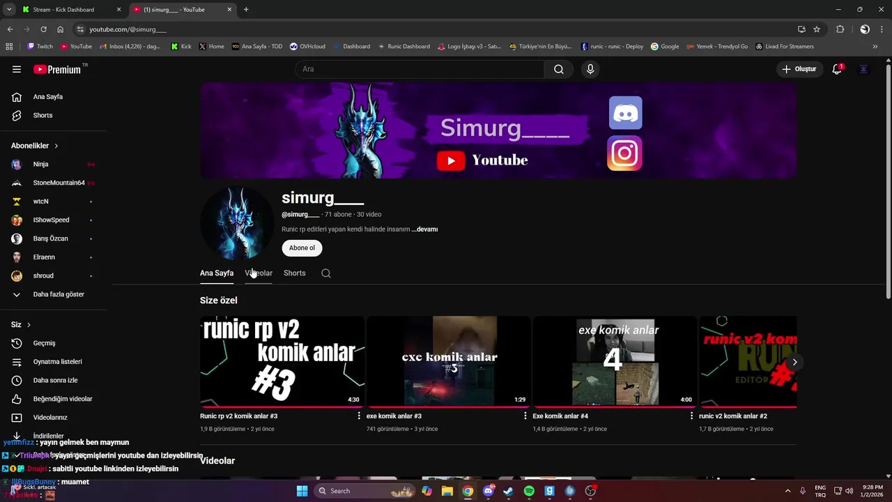Image resolution: width=892 pixels, height=502 pixels.
Task: Expand channel description with ...devamı
Action: [x=424, y=229]
